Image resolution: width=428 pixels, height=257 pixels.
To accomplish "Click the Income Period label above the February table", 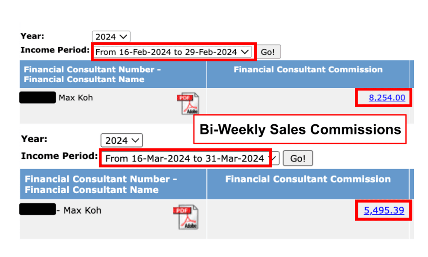I will tap(54, 50).
